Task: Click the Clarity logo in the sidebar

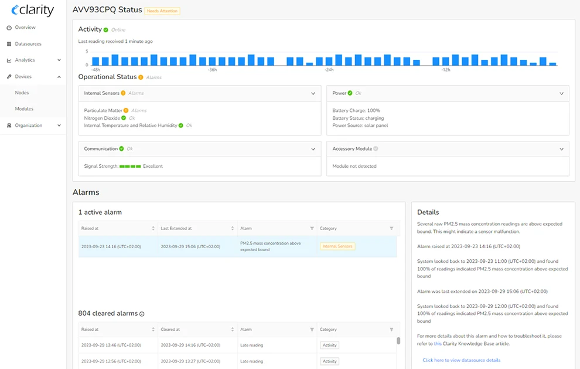Action: [x=32, y=10]
